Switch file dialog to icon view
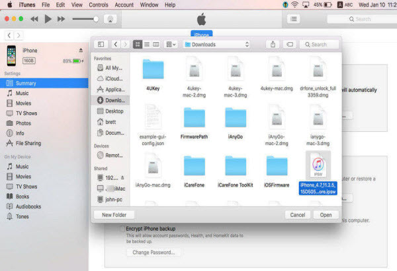The width and height of the screenshot is (397, 271). tap(138, 44)
